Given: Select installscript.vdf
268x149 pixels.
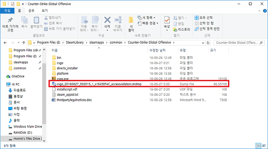Looking at the screenshot, I should point(67,89).
